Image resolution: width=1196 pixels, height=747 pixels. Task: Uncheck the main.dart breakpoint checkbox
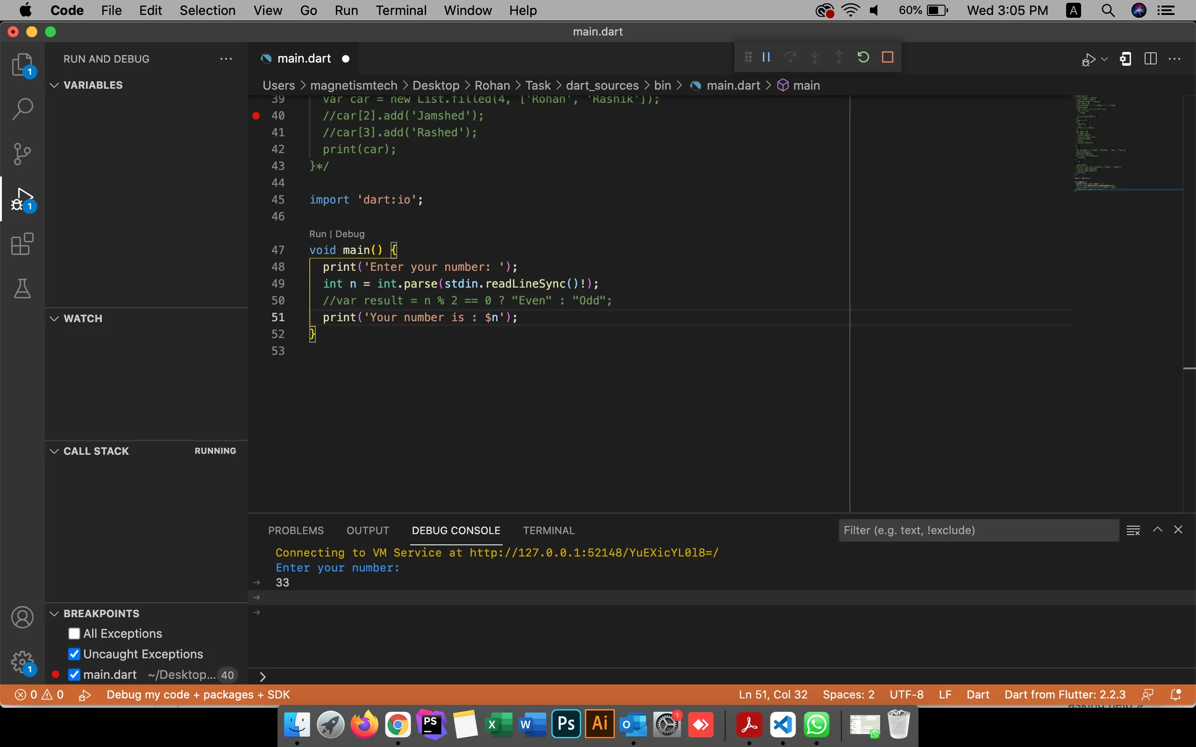coord(74,674)
